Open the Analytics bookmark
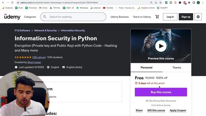Image resolution: width=206 pixels, height=116 pixels. (7, 8)
